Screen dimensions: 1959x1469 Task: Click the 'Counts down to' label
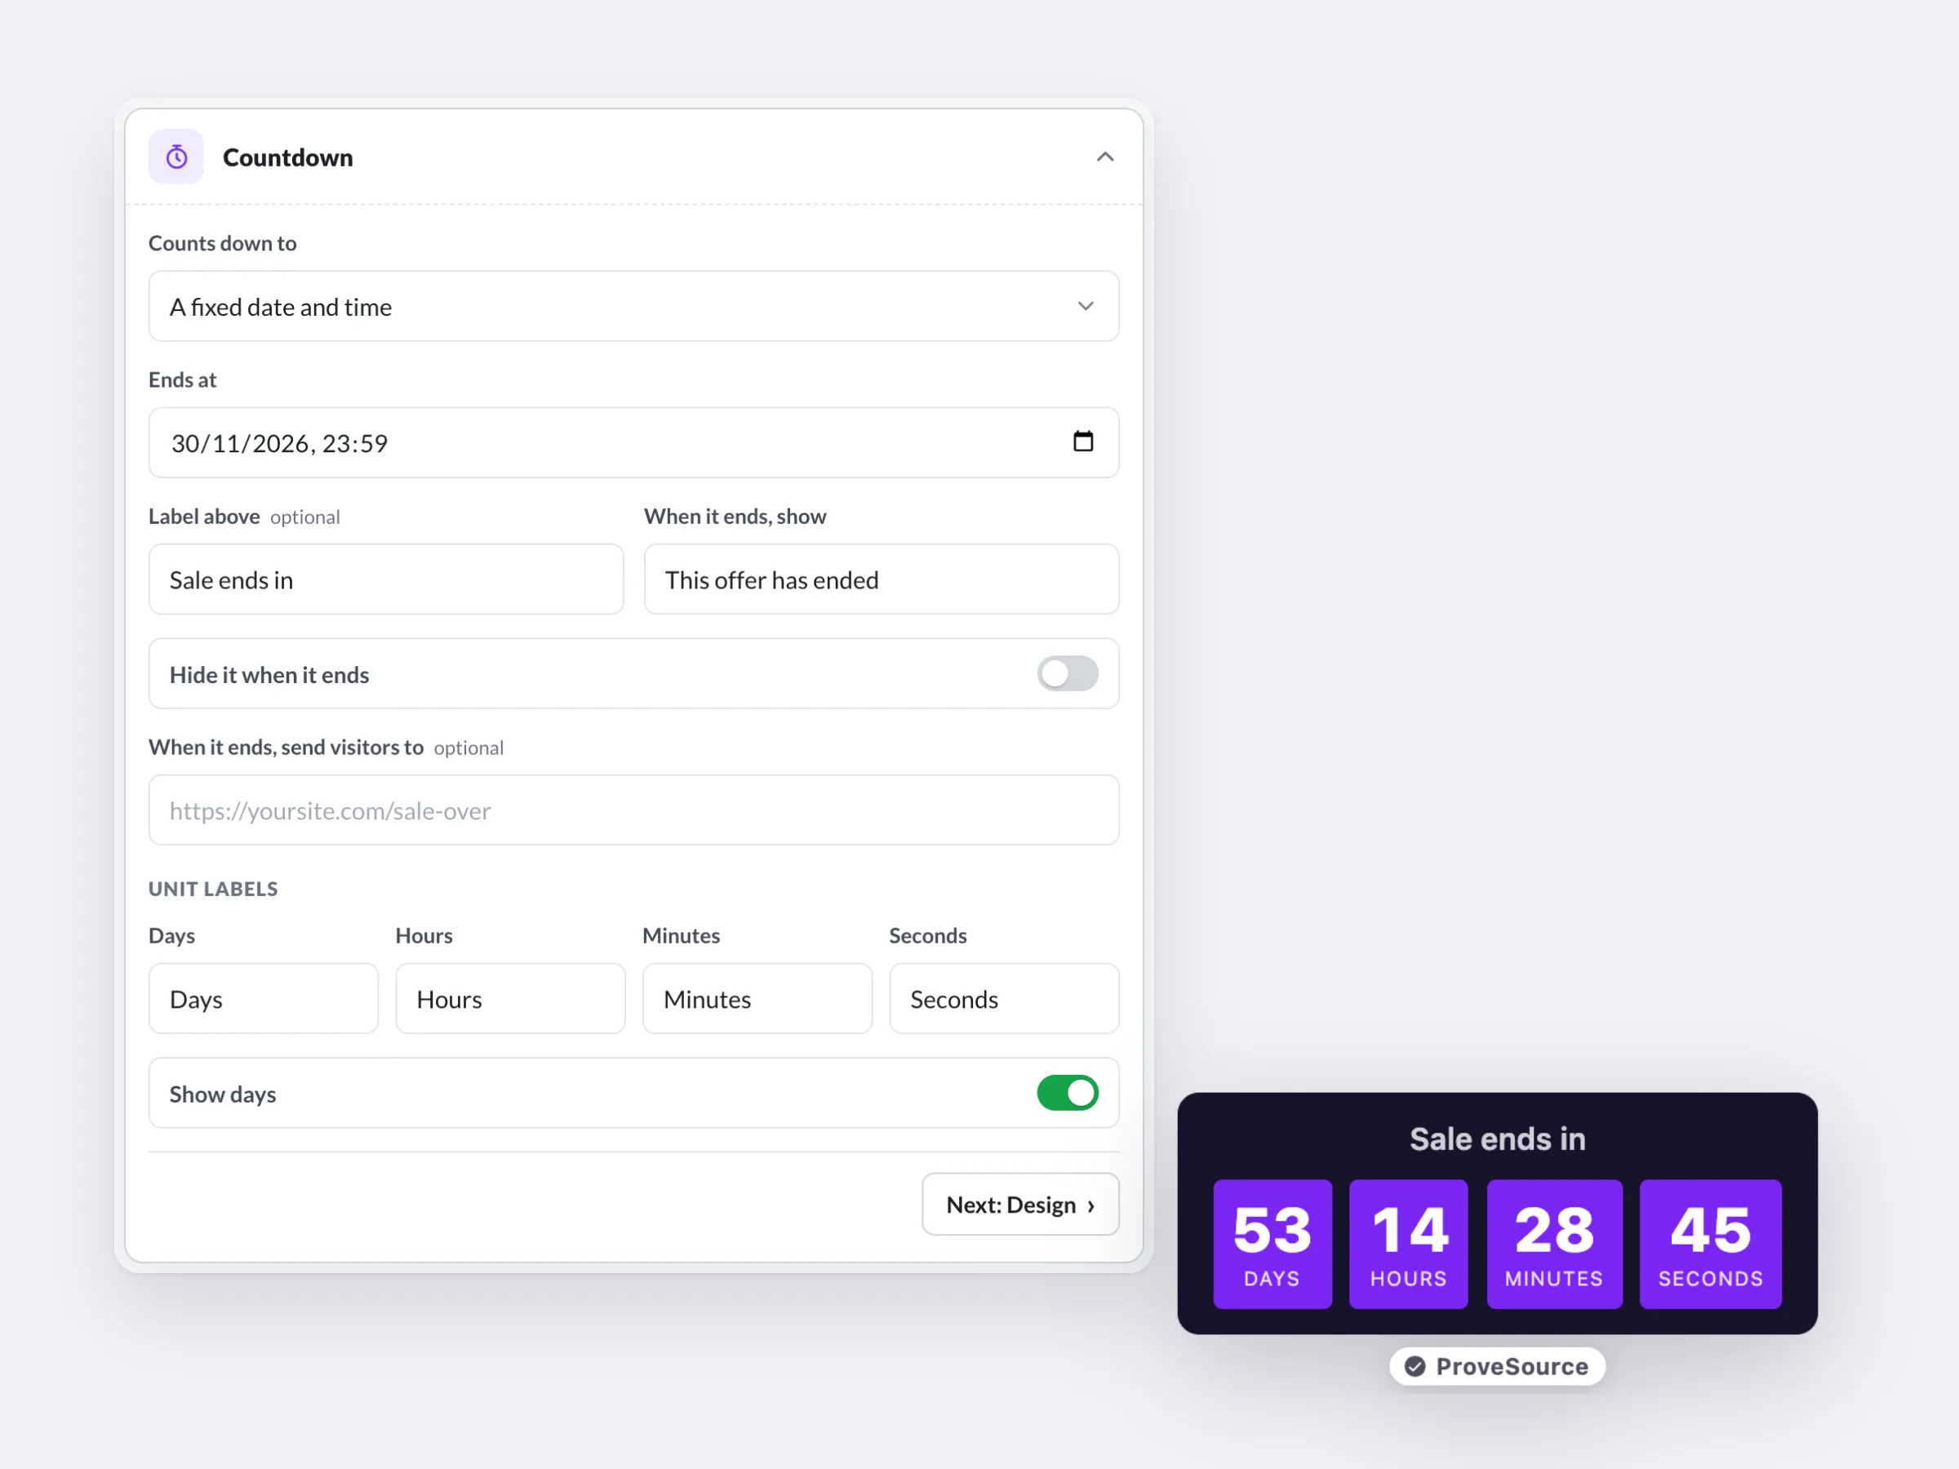coord(222,243)
